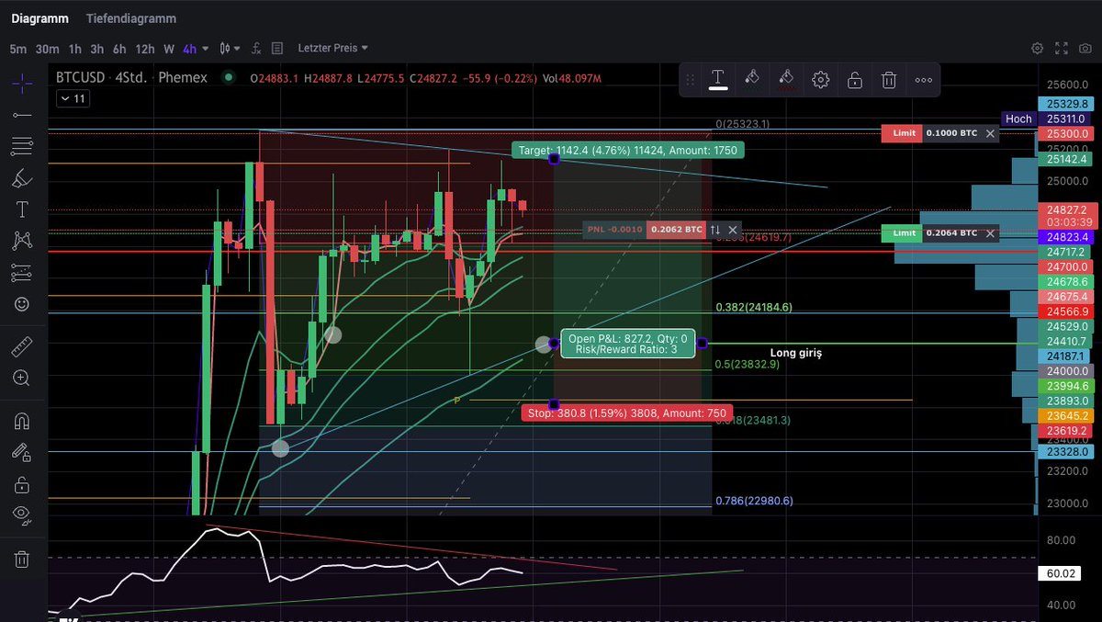
Task: Open the indicators fx menu
Action: (x=256, y=48)
